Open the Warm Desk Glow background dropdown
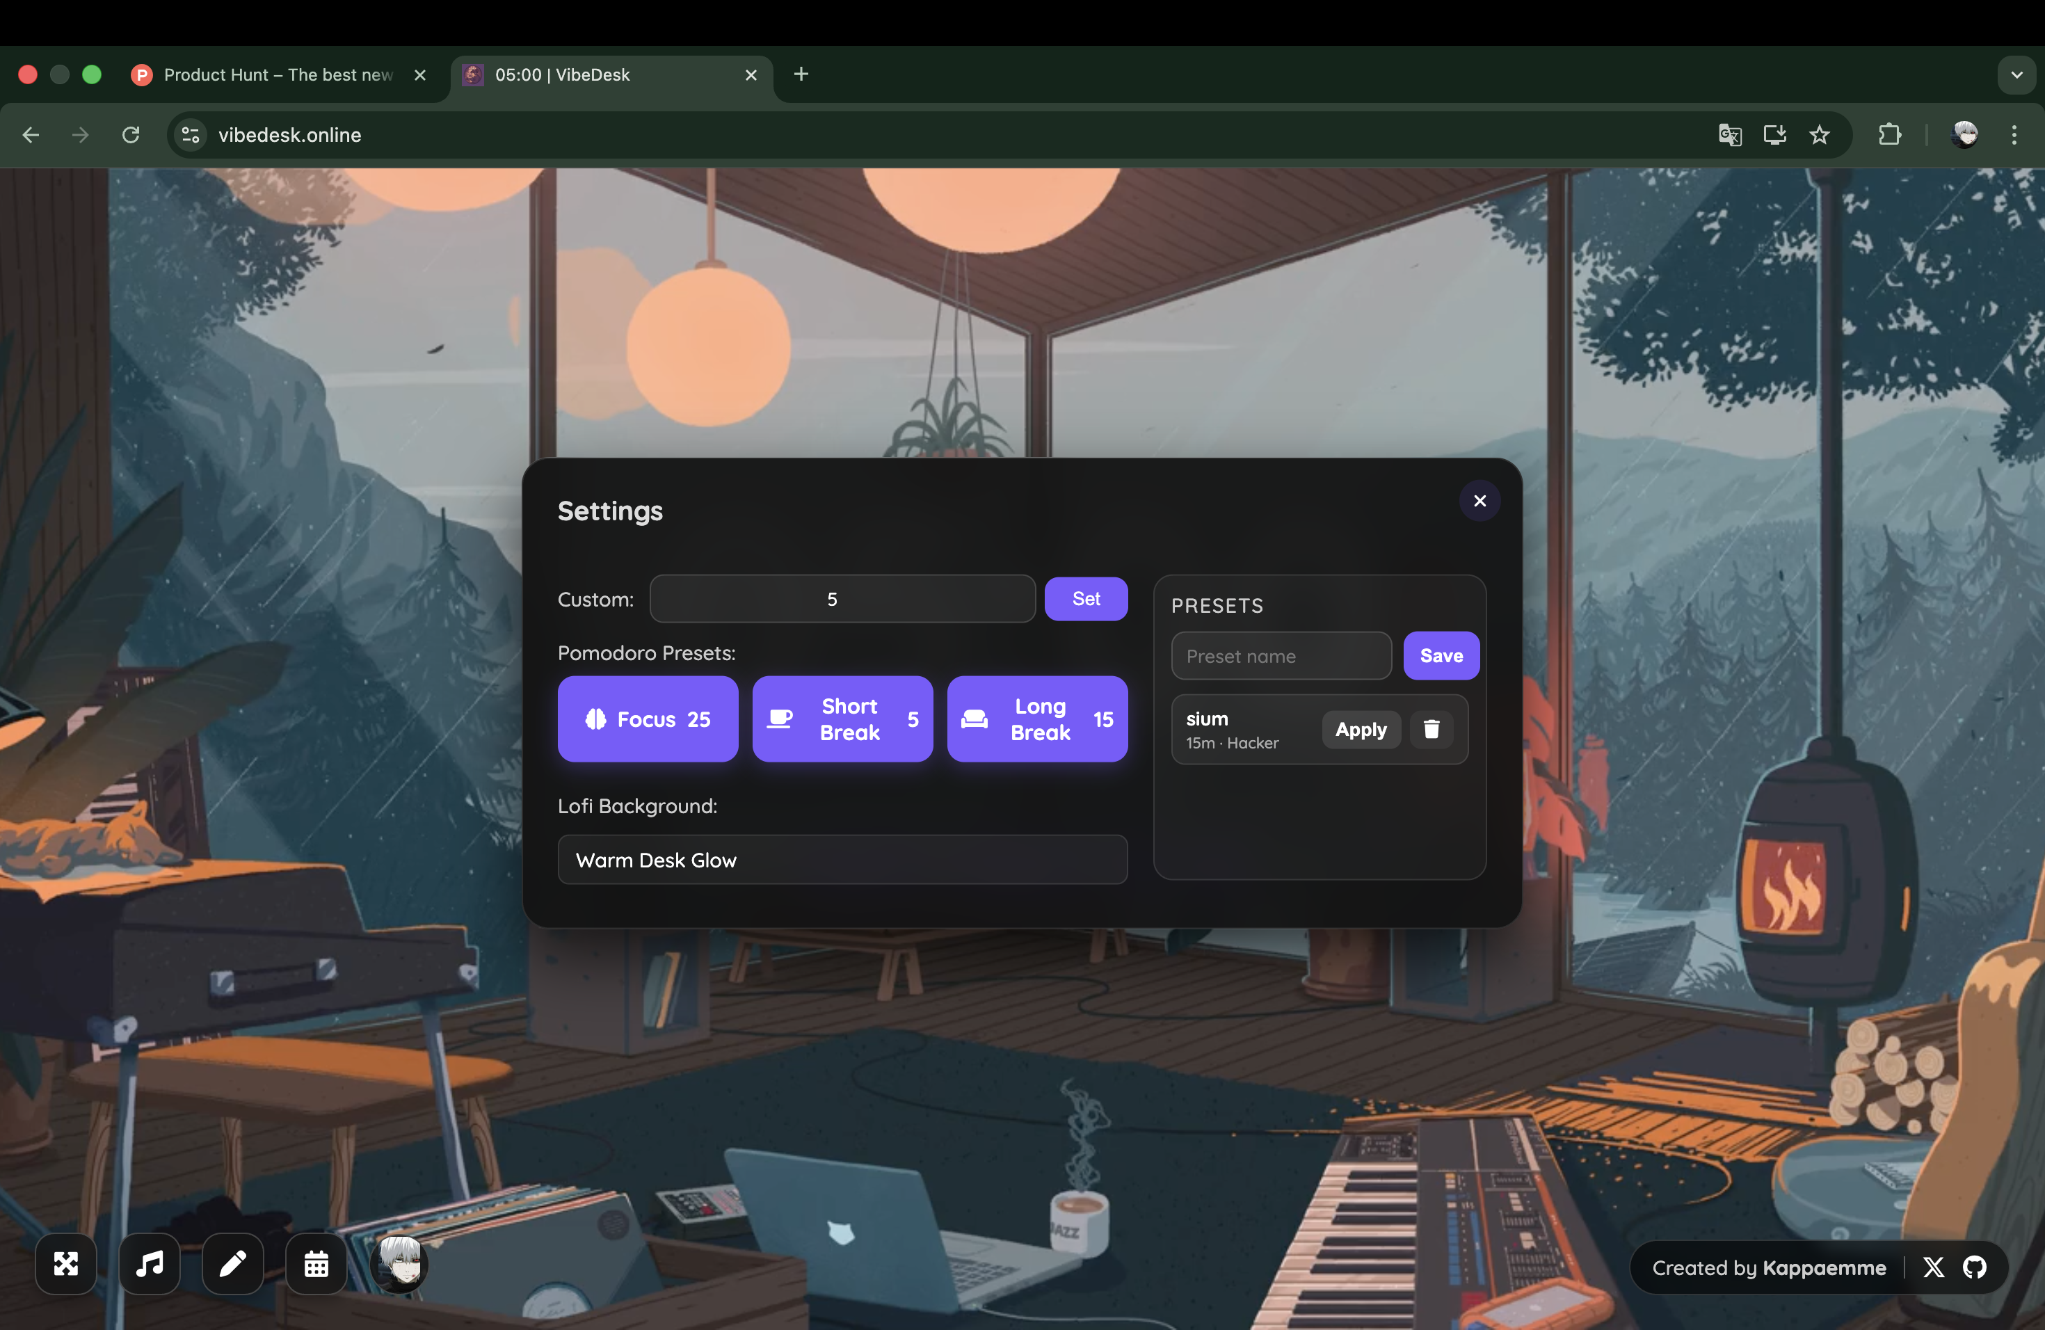This screenshot has height=1330, width=2045. click(x=841, y=859)
